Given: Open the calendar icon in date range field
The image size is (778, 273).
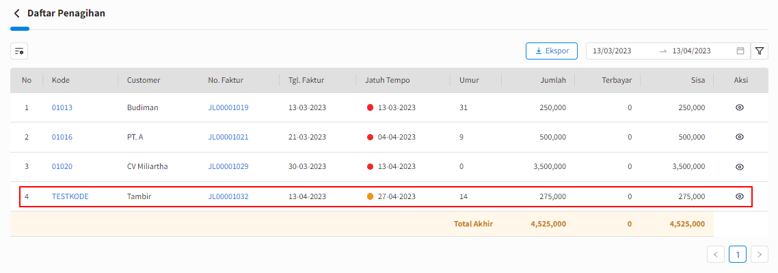Looking at the screenshot, I should [740, 51].
